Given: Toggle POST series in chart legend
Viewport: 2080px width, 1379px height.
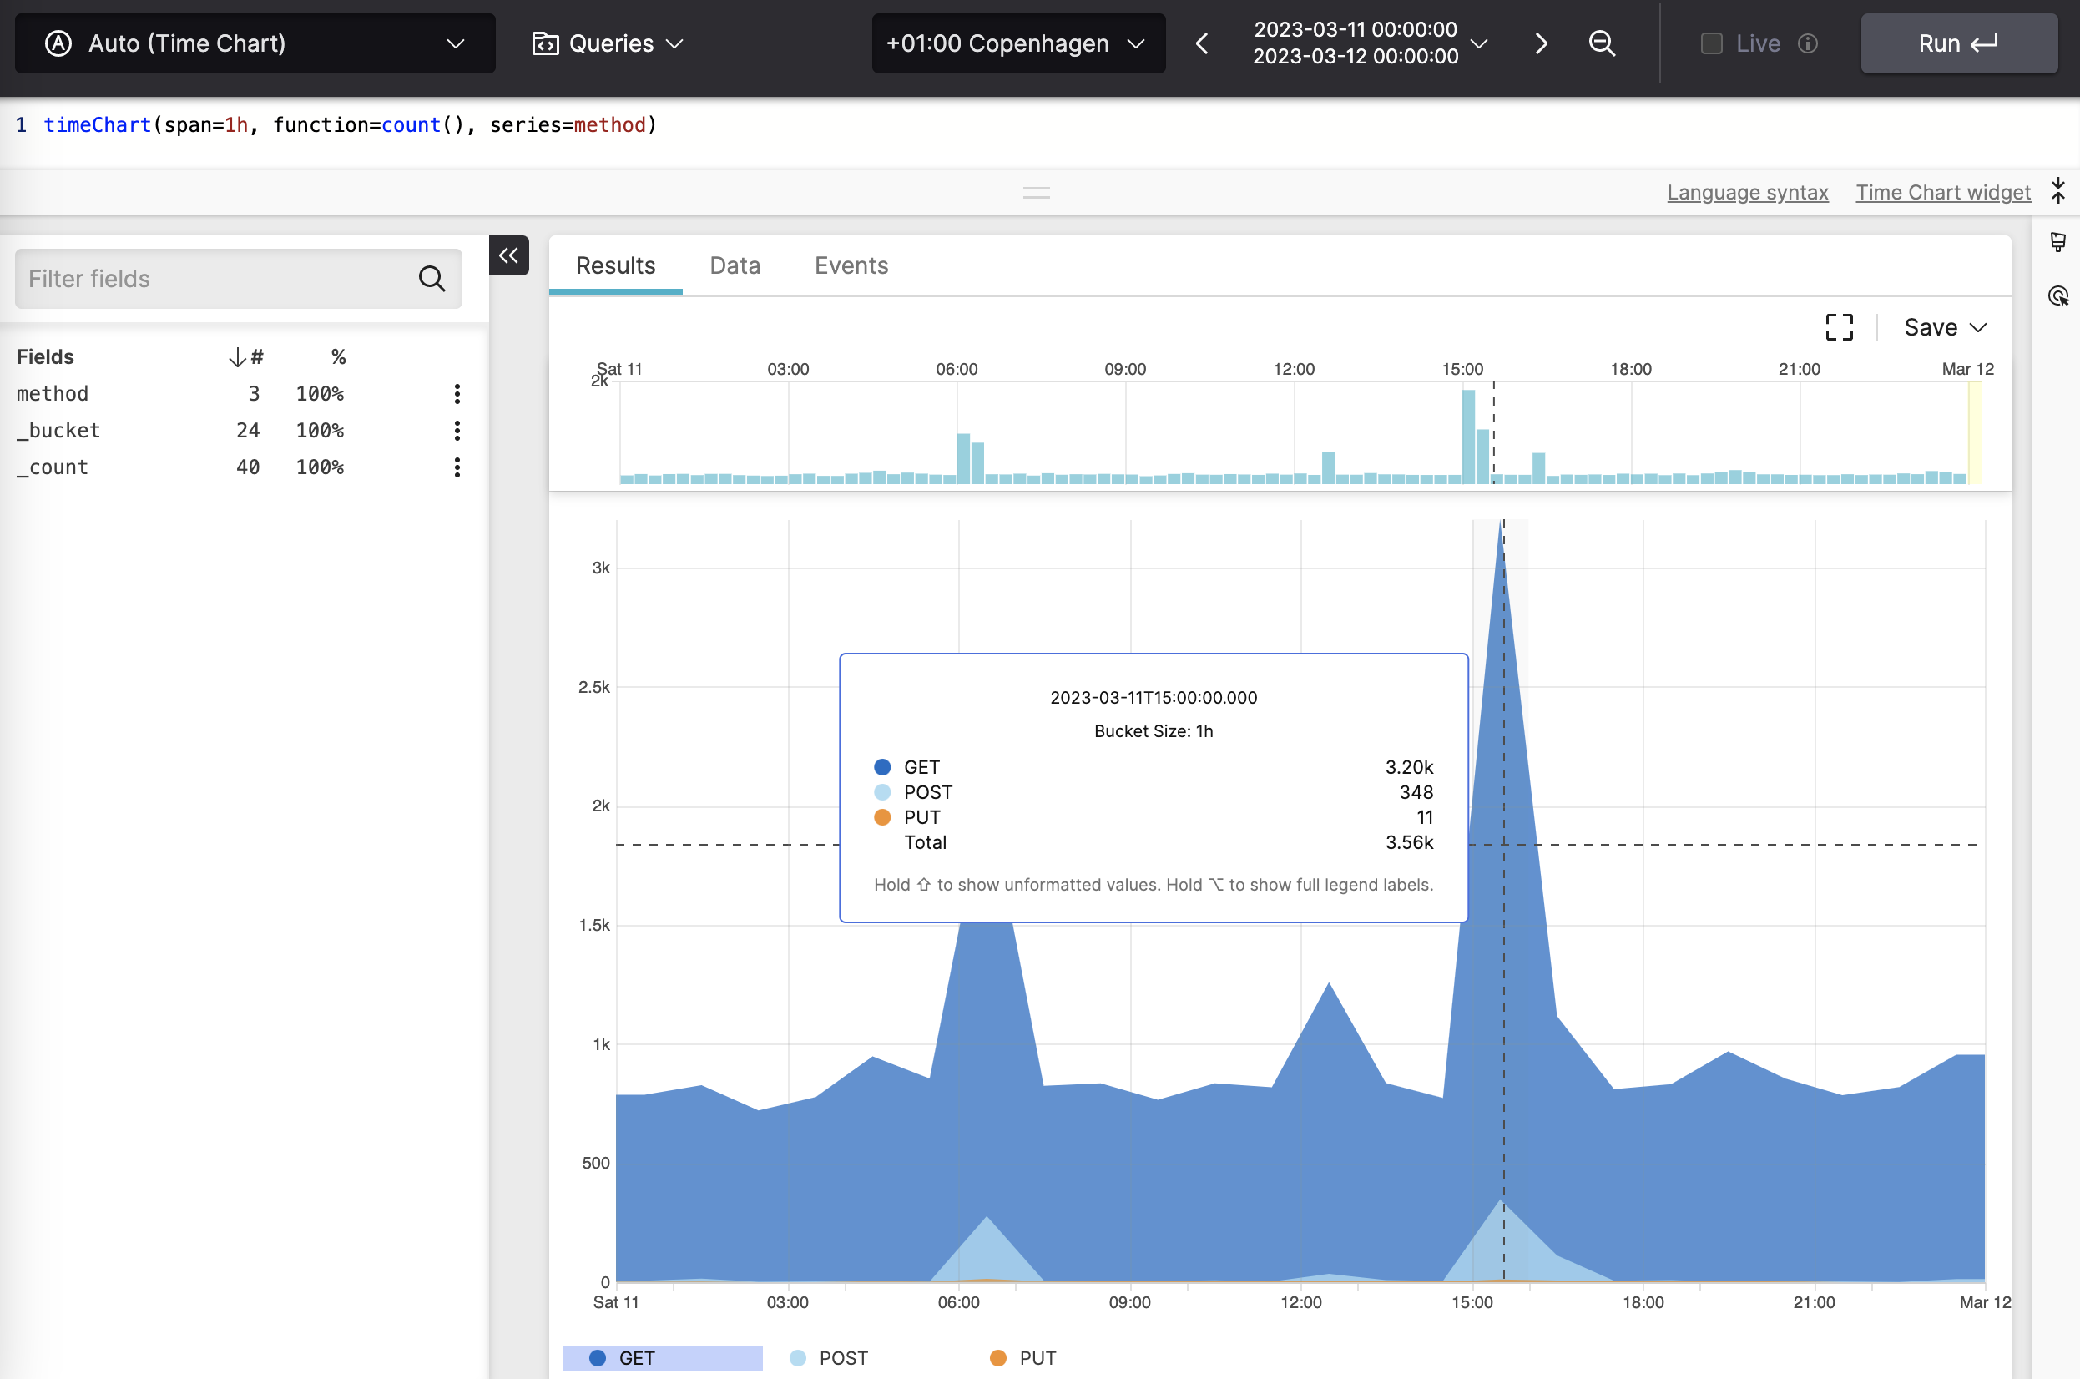Looking at the screenshot, I should tap(841, 1357).
